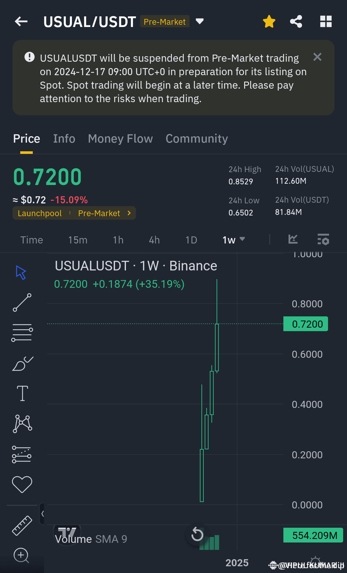Collapse the drawing toolbar arrow handle
This screenshot has width=347, height=573.
point(42,514)
